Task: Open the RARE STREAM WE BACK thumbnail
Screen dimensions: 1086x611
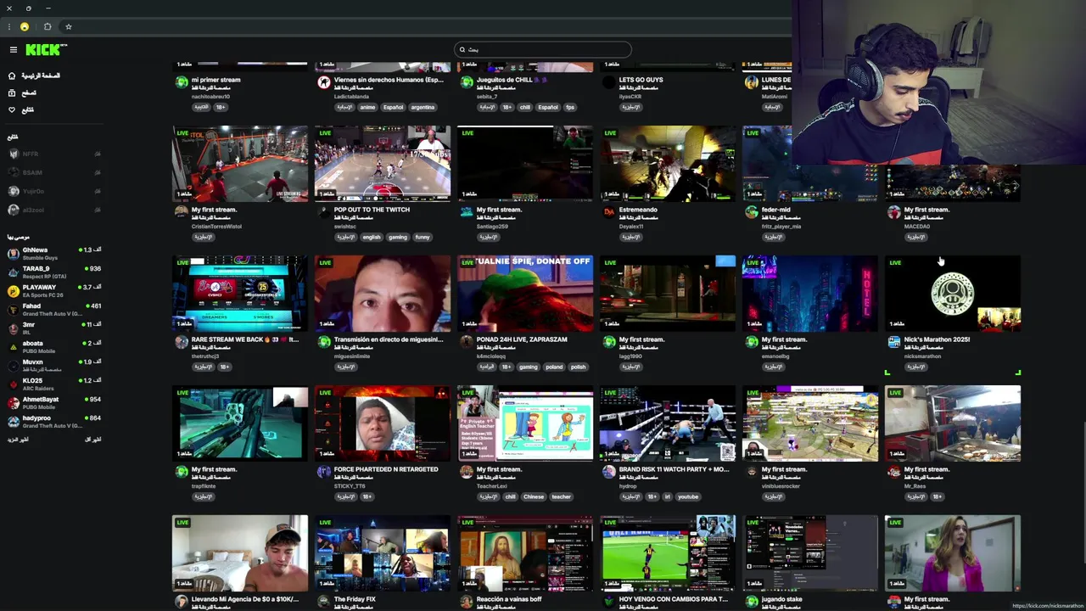Action: pyautogui.click(x=240, y=294)
